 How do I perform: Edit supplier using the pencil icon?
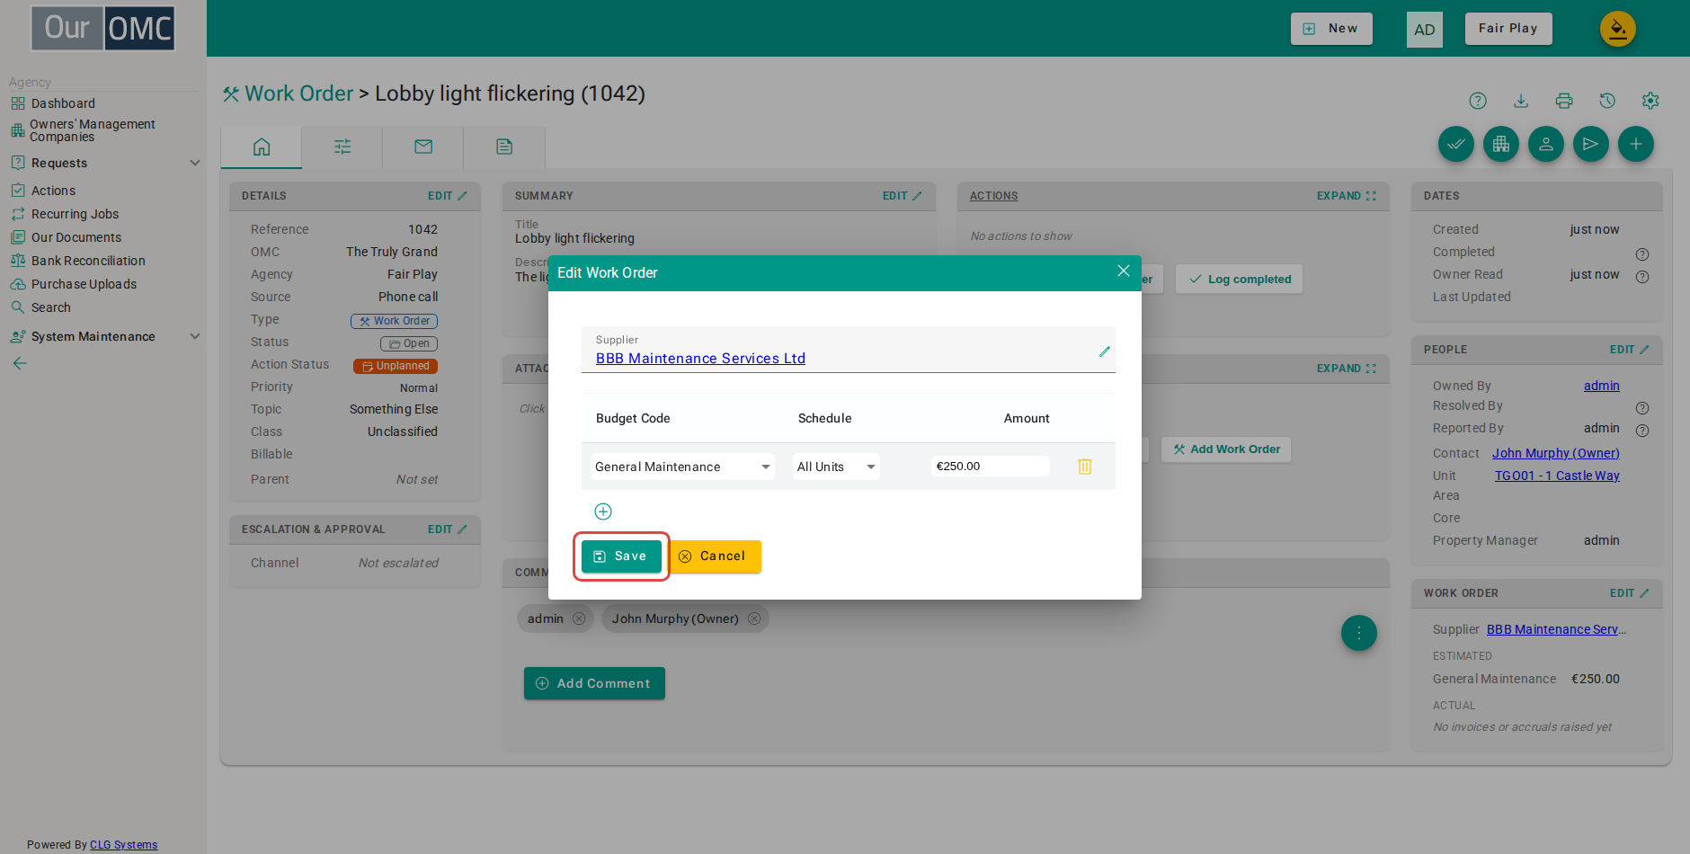(1104, 351)
